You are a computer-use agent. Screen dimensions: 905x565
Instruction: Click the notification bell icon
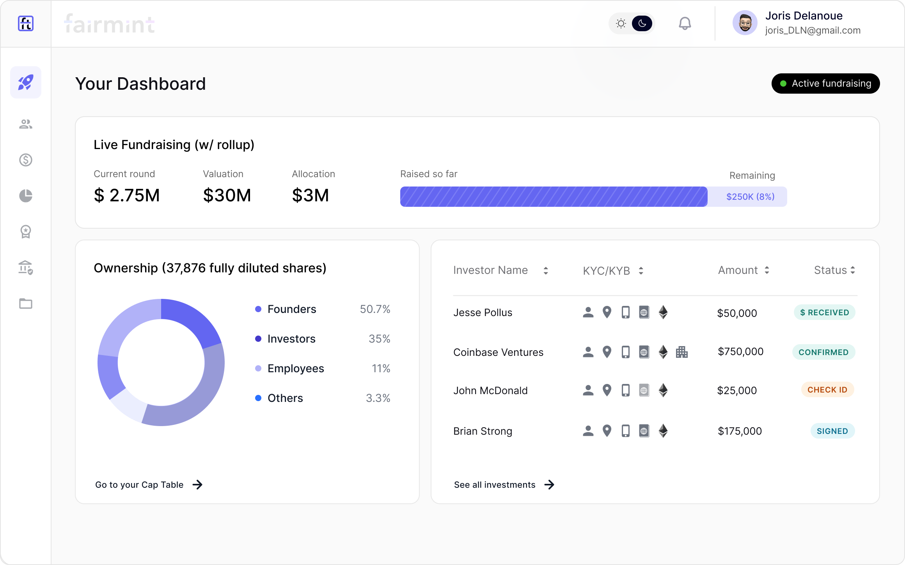(x=685, y=24)
